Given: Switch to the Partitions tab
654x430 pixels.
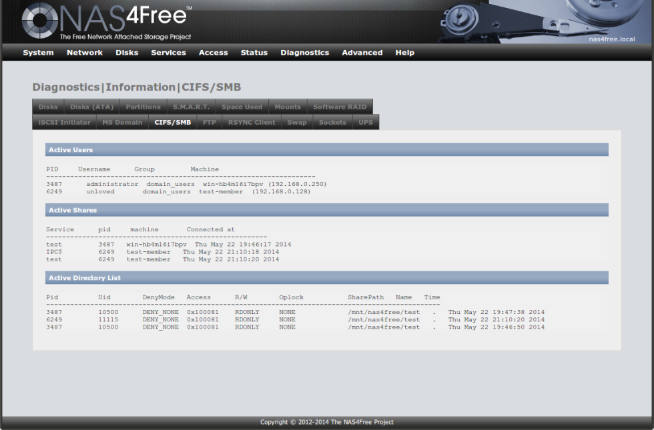Looking at the screenshot, I should [x=143, y=106].
